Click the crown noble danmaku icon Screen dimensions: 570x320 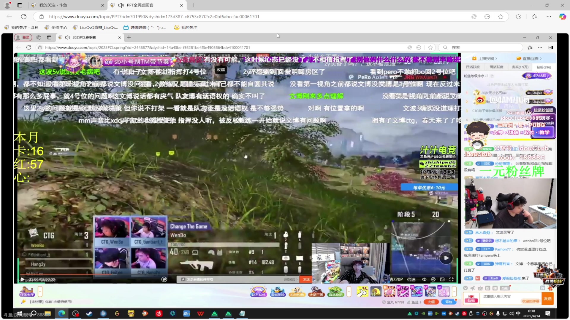(x=480, y=288)
